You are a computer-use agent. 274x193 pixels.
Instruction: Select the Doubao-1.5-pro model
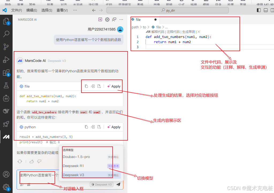91,157
